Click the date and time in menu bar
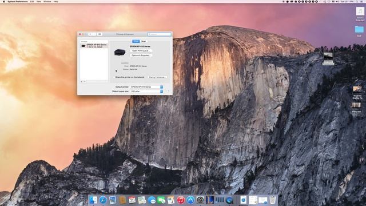Screen dimensions: 366x206 pyautogui.click(x=347, y=1)
